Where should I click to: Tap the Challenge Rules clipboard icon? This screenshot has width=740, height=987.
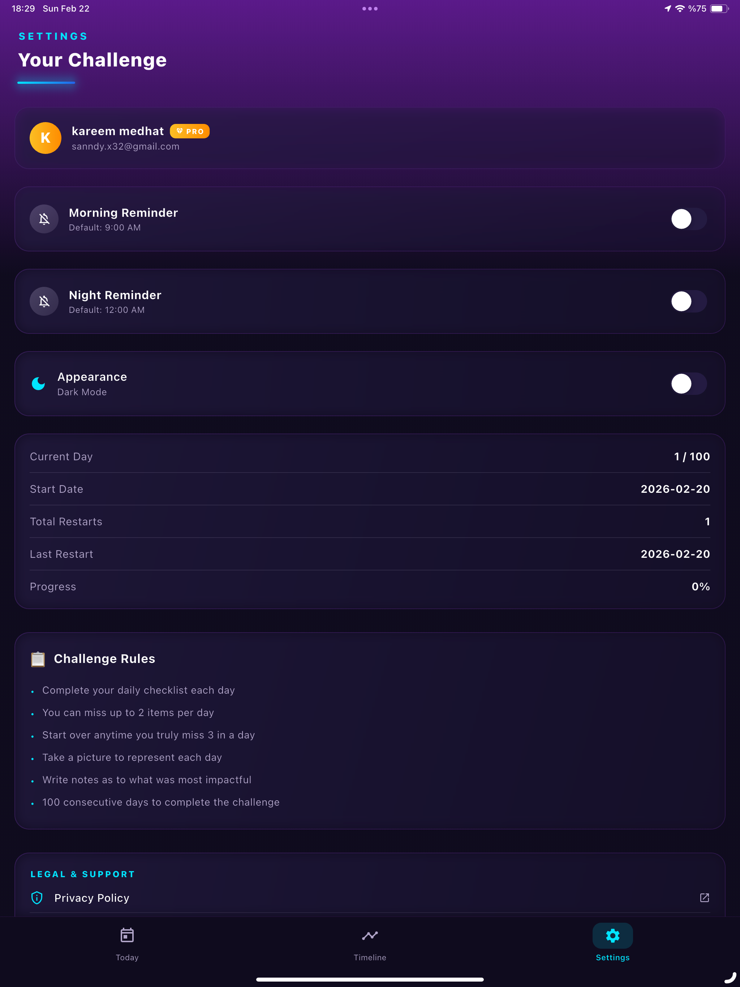(x=38, y=659)
